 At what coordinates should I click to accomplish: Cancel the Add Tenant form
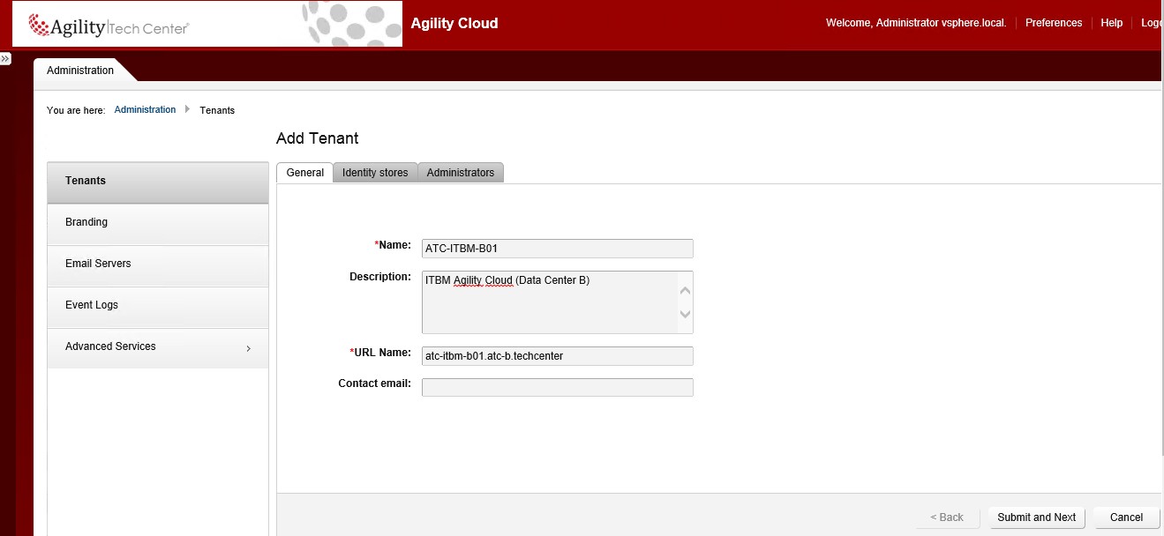click(x=1126, y=517)
